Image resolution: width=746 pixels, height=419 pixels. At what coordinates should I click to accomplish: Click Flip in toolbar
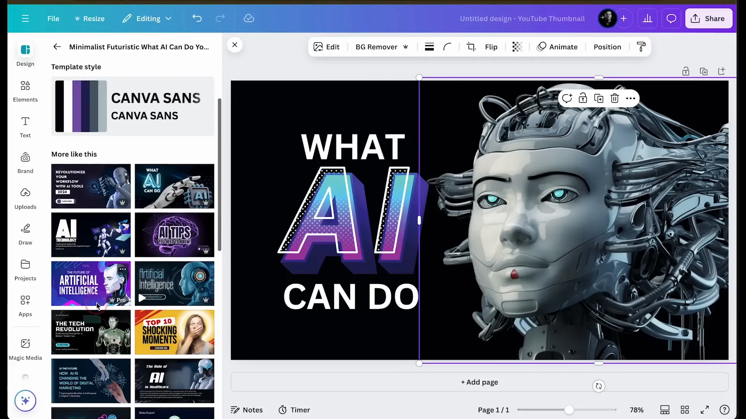(491, 47)
